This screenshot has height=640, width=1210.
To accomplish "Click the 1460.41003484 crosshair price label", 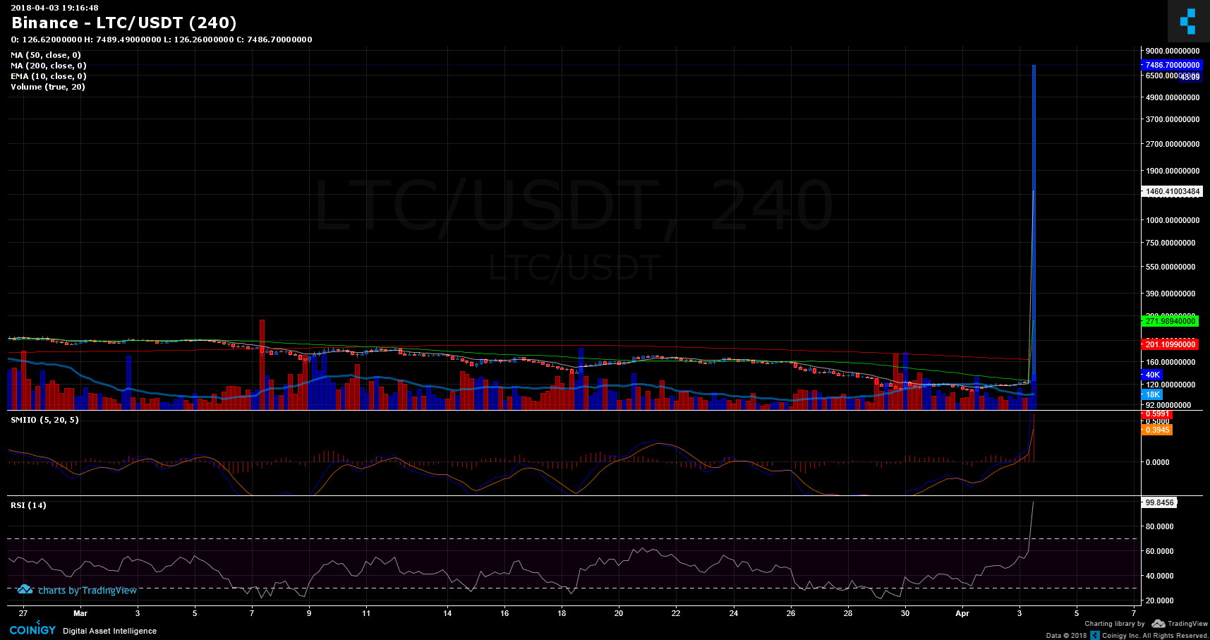I will [1172, 191].
